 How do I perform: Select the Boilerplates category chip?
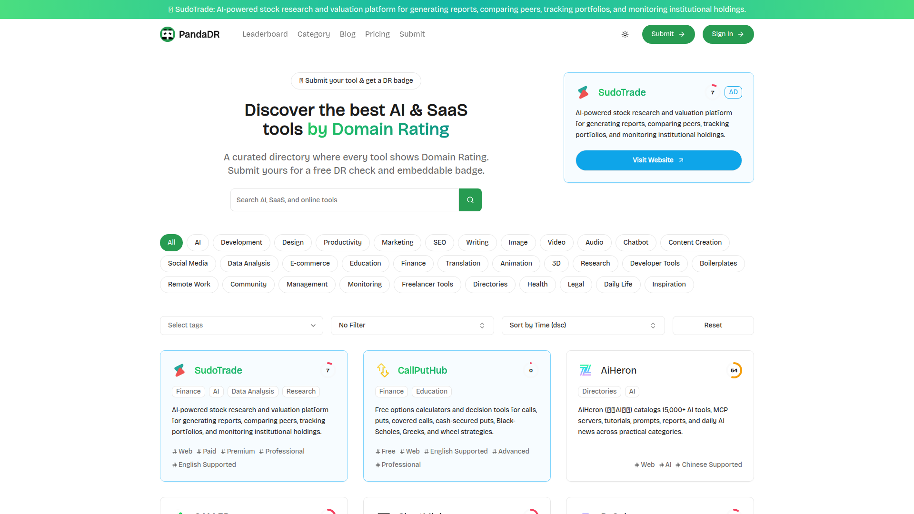click(x=718, y=264)
